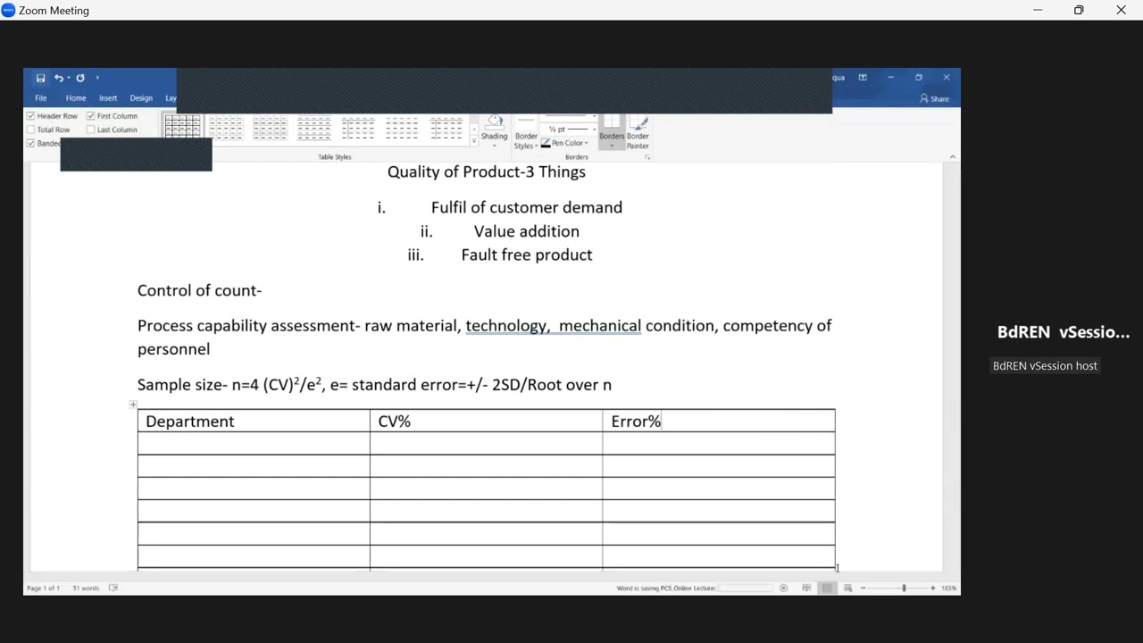
Task: Switch to the Home ribbon tab
Action: tap(76, 98)
